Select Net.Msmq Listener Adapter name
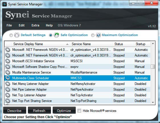Viewport: 160px width, 123px height. click(x=30, y=84)
